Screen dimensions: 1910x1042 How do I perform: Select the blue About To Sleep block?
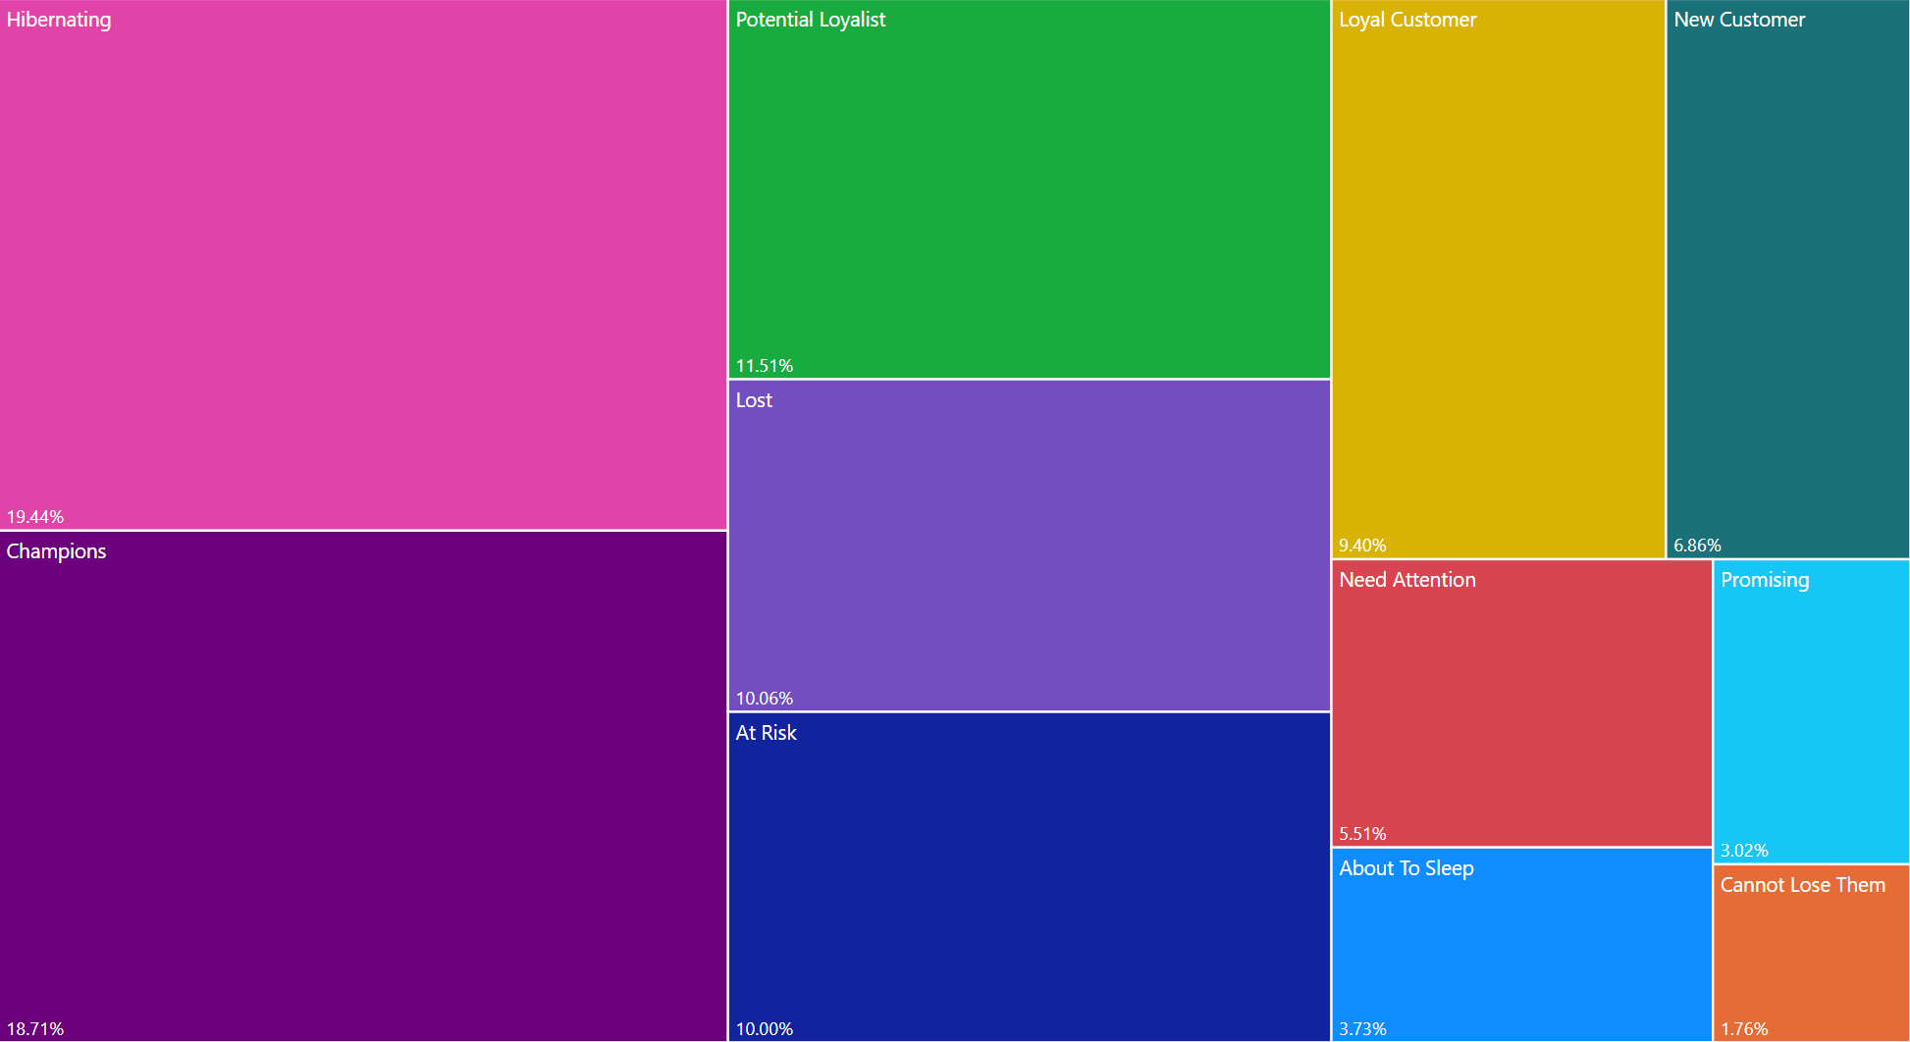1521,945
